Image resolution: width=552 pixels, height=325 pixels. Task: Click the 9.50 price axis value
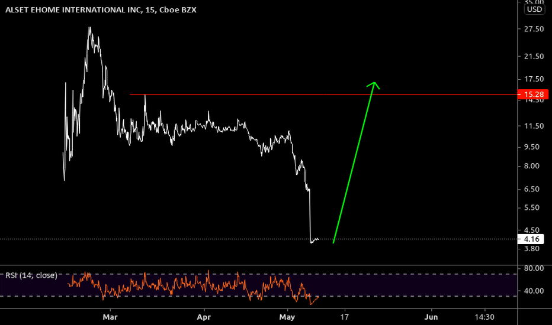pos(532,147)
